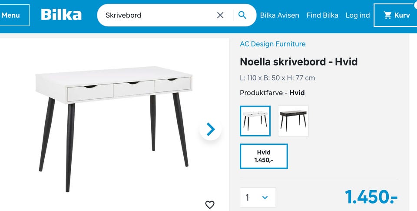The image size is (417, 211).
Task: Select the white desk color thumbnail
Action: point(255,121)
